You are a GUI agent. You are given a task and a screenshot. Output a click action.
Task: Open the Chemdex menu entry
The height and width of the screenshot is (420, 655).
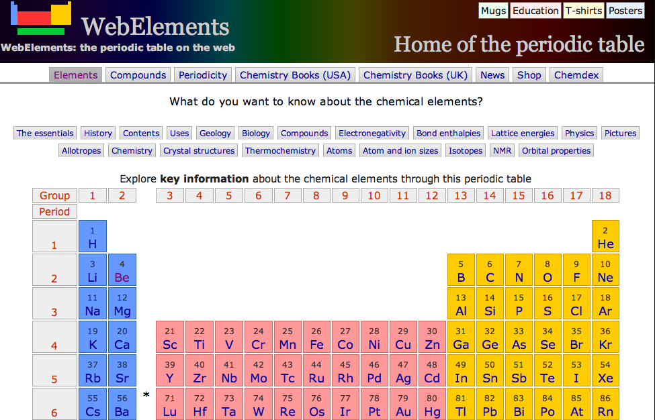tap(576, 74)
